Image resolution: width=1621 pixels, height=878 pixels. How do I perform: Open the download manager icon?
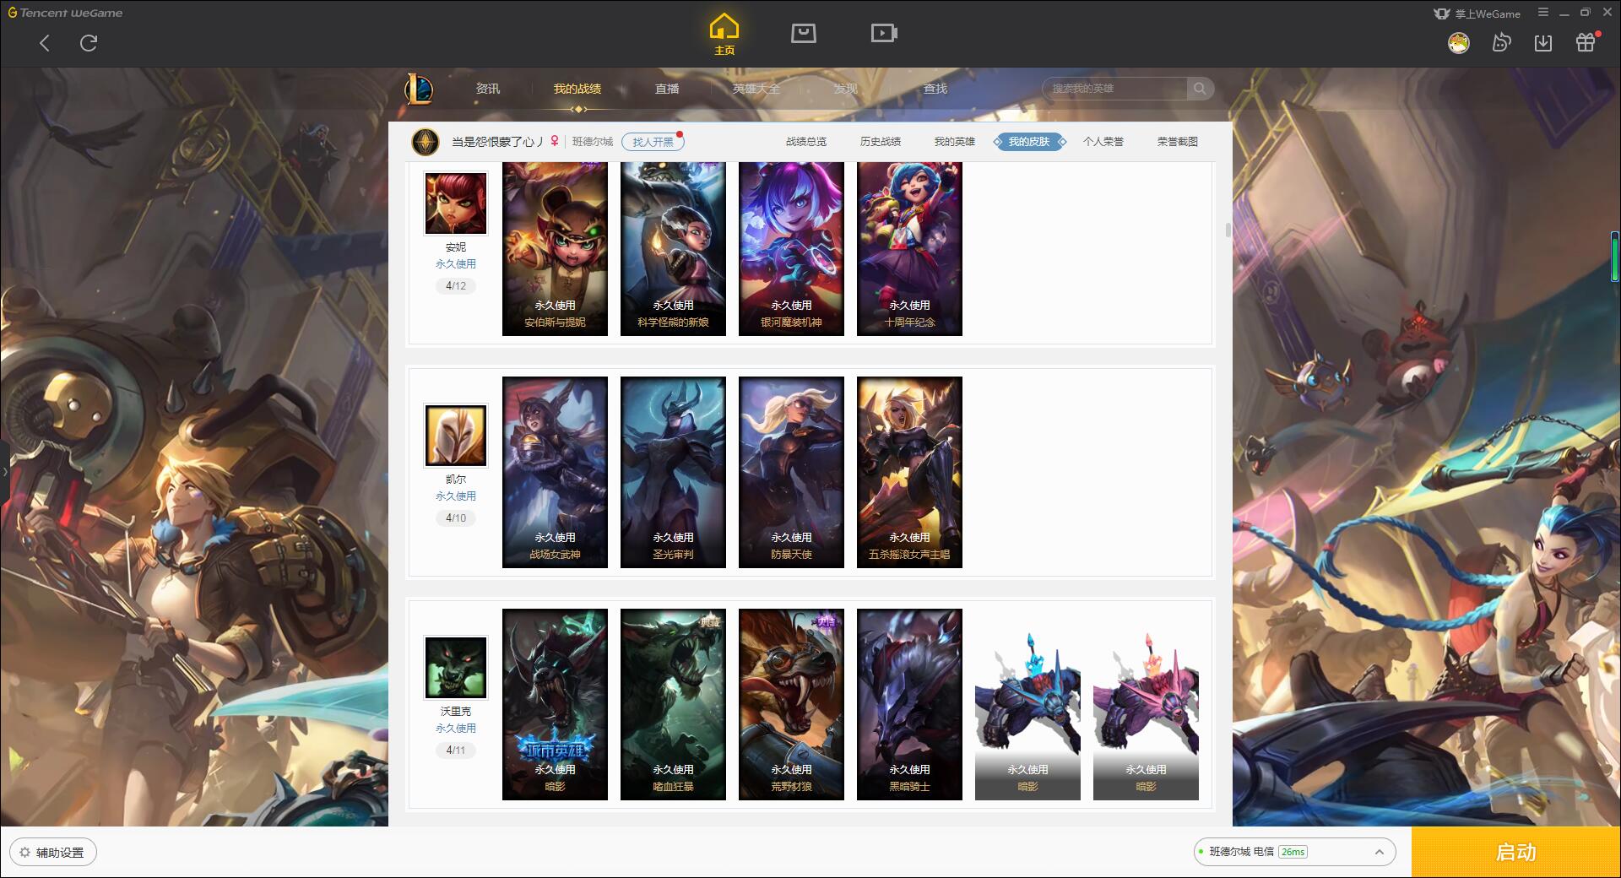[x=1543, y=42]
